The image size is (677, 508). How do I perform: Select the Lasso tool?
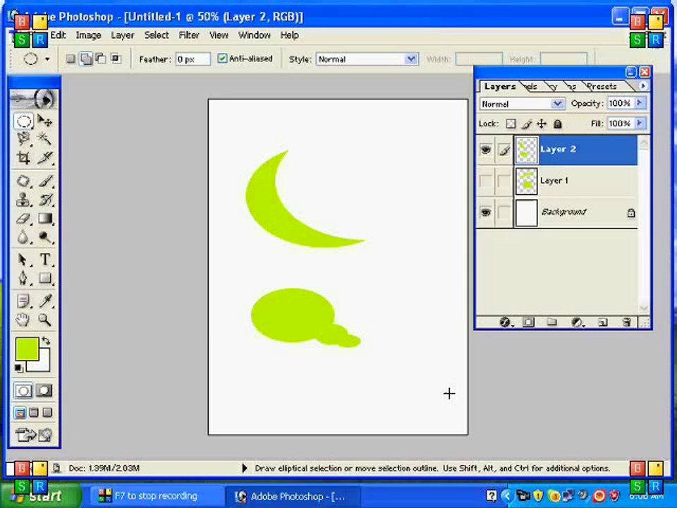tap(23, 139)
